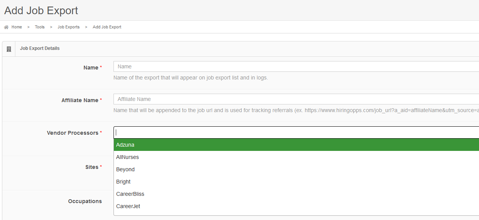Image resolution: width=479 pixels, height=220 pixels.
Task: Click the Add Job Export page title
Action: click(x=41, y=10)
